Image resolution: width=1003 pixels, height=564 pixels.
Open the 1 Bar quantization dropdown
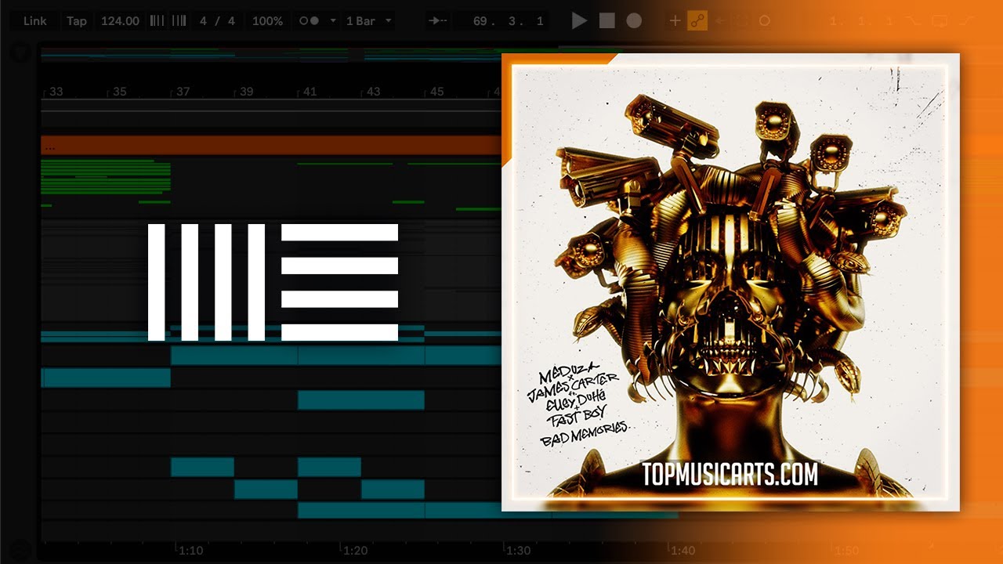(x=368, y=21)
